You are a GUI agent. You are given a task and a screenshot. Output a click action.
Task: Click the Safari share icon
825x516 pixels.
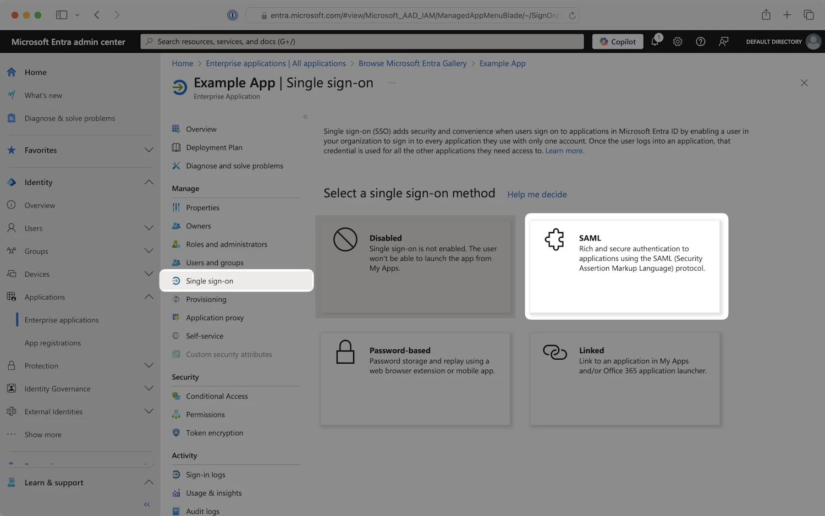pos(766,15)
